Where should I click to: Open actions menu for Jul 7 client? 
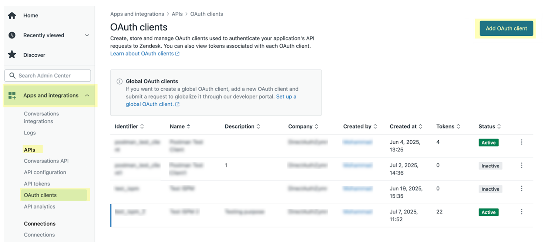(521, 212)
